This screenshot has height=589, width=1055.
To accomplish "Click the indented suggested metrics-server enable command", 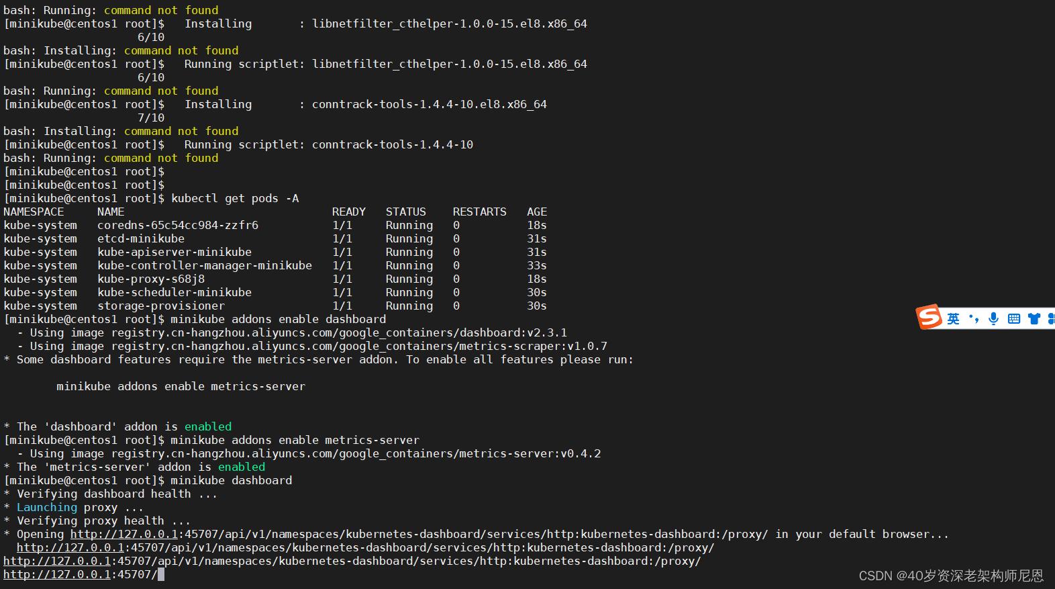I will pos(181,387).
